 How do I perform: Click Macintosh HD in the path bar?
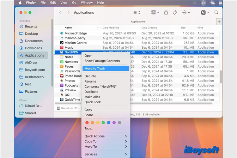tap(67, 108)
